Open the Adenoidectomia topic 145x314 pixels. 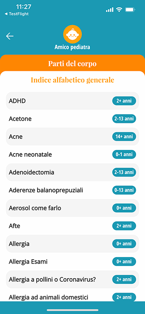coord(72,172)
